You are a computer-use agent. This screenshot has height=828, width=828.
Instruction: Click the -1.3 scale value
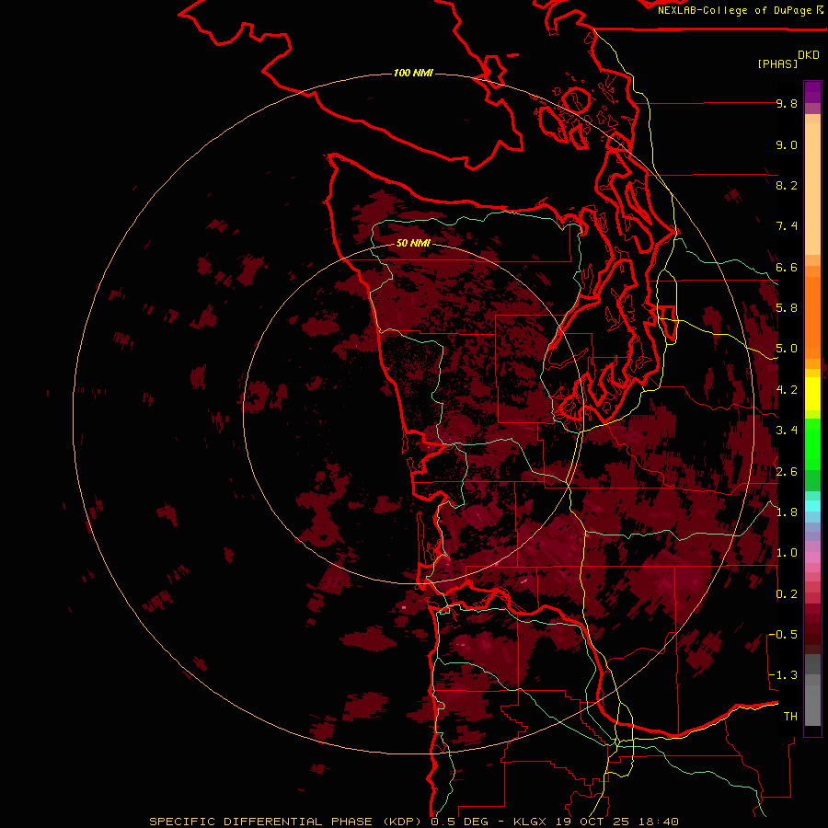[x=783, y=675]
